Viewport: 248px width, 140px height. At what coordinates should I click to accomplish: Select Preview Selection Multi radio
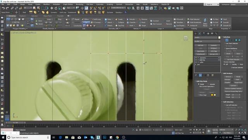(239, 64)
